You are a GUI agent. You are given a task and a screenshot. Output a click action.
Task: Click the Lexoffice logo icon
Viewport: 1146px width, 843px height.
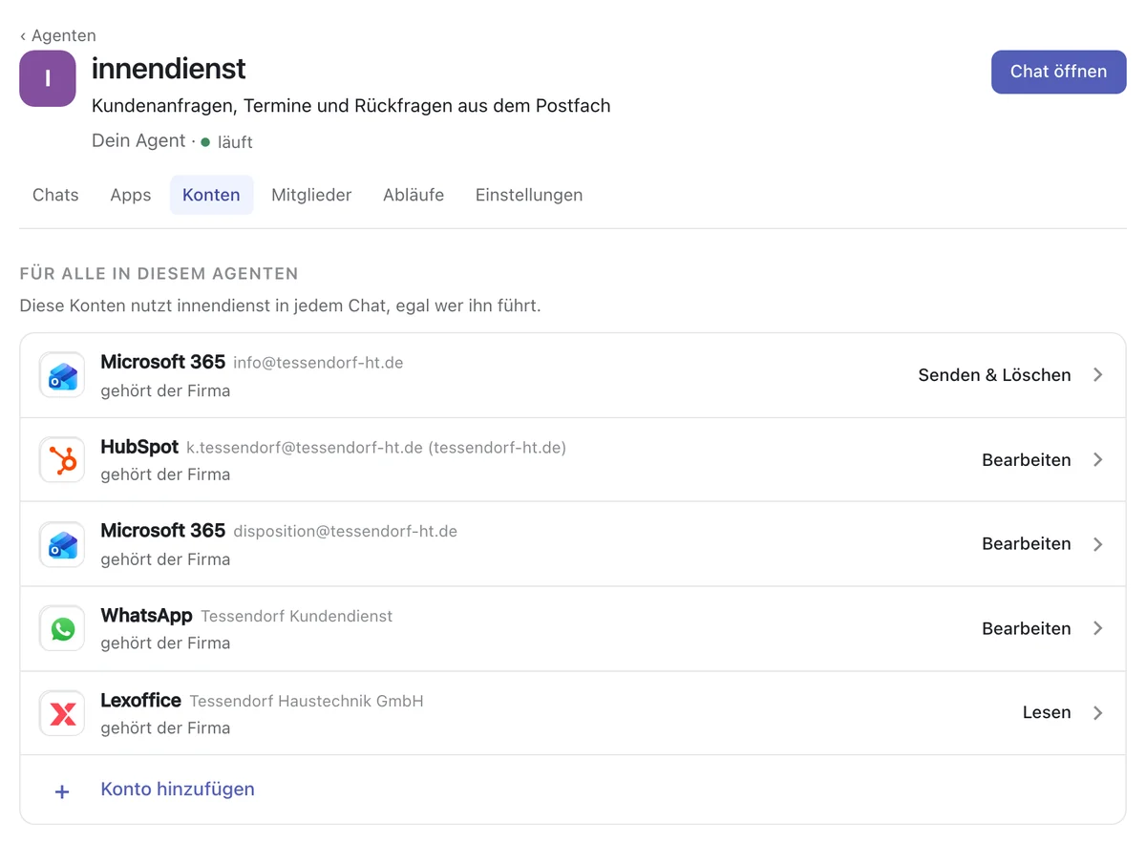pos(63,713)
